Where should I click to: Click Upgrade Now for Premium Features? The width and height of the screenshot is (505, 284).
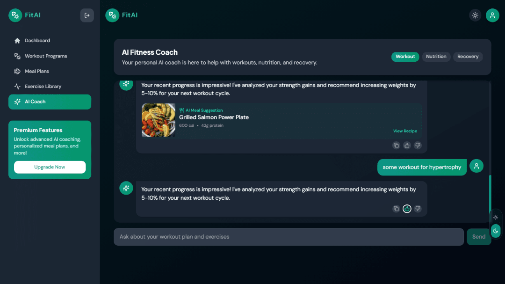[50, 167]
